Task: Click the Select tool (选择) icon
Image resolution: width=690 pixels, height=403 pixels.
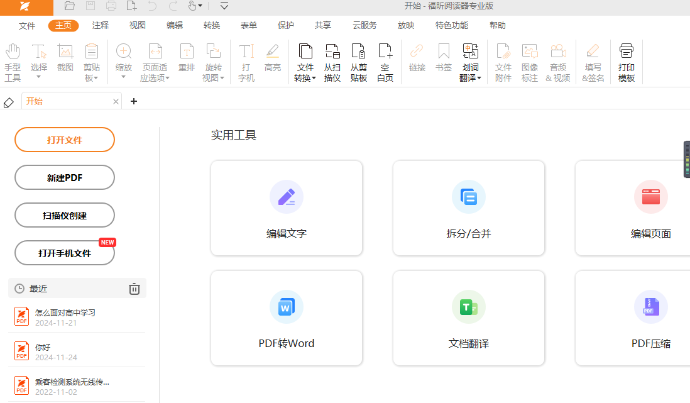Action: pos(39,52)
